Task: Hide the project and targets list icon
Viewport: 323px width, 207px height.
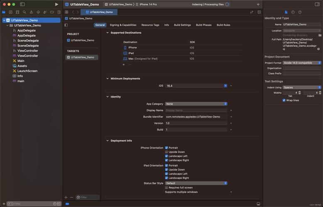Action: [x=66, y=25]
